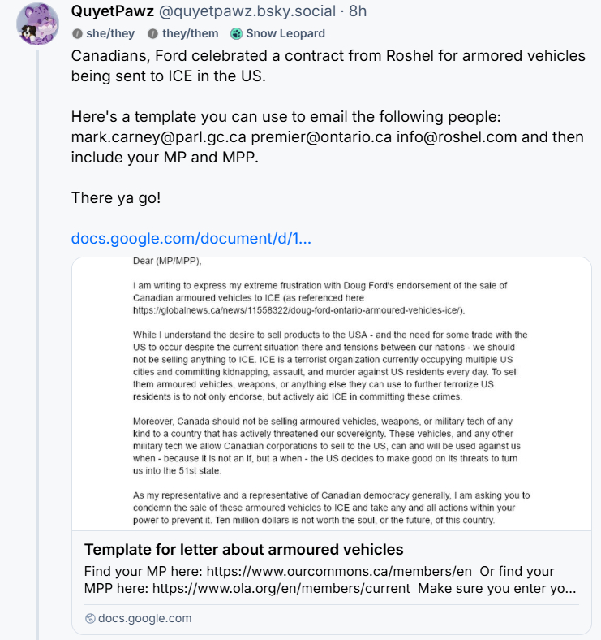
Task: Click the 8h post timestamp
Action: pyautogui.click(x=358, y=12)
